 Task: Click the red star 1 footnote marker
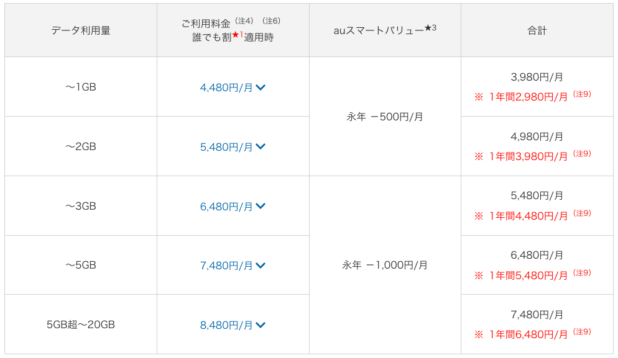click(x=238, y=35)
